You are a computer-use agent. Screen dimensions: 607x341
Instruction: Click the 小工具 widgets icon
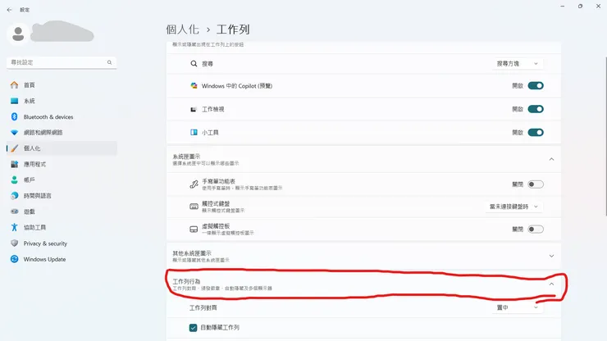click(194, 132)
